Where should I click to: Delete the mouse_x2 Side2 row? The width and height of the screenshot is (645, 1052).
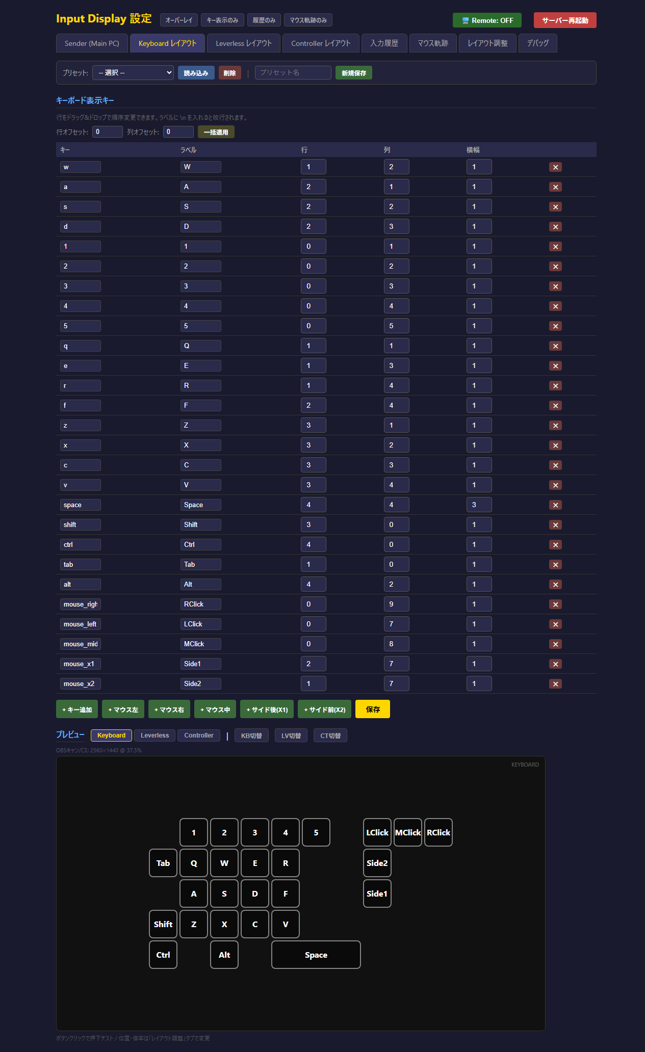(x=555, y=684)
